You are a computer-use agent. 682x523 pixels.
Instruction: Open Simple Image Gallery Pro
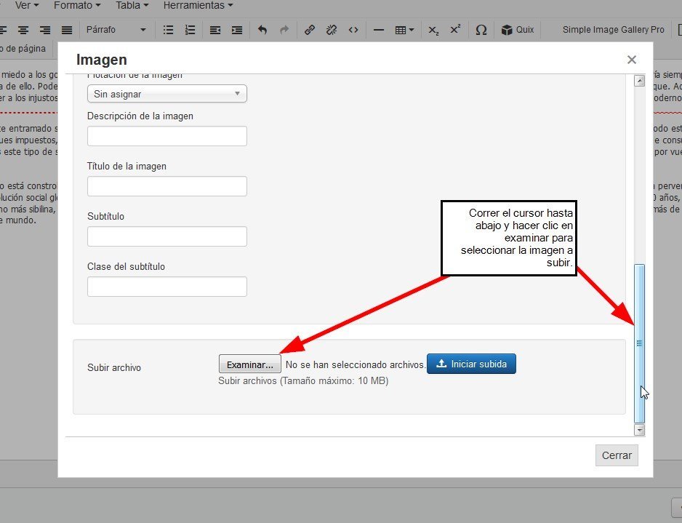tap(613, 30)
